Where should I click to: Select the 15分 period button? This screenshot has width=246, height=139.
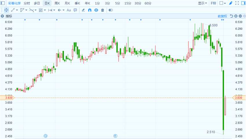click(128, 3)
